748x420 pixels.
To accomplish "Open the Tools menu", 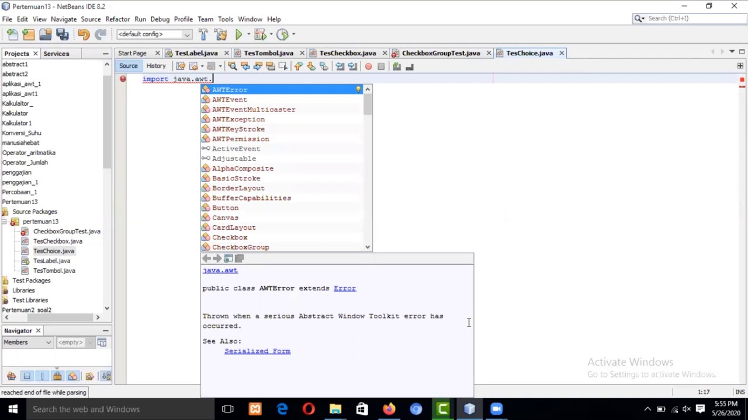I will coord(225,19).
